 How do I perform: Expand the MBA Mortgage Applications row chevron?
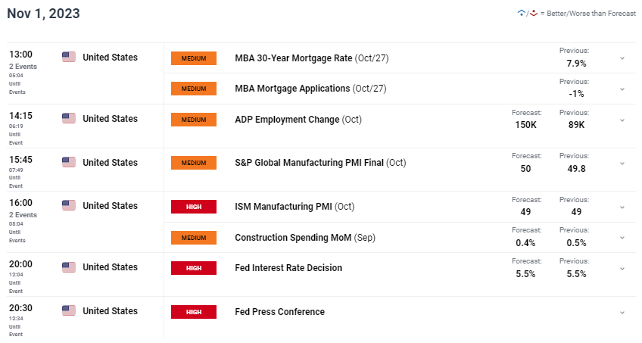[622, 89]
